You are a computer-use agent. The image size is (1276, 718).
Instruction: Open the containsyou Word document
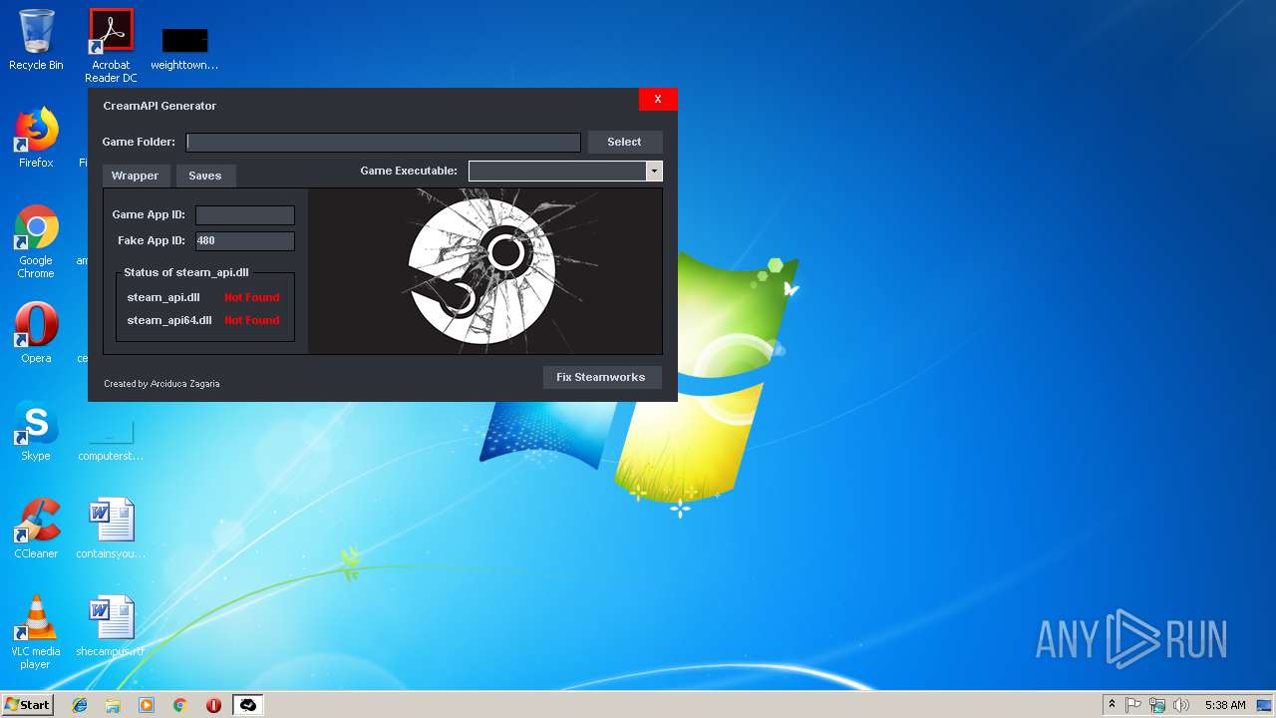tap(111, 529)
